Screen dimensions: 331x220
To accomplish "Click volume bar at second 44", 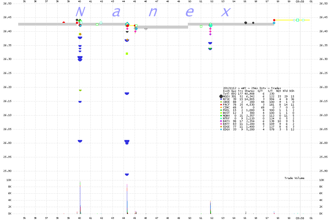I will pyautogui.click(x=127, y=199).
